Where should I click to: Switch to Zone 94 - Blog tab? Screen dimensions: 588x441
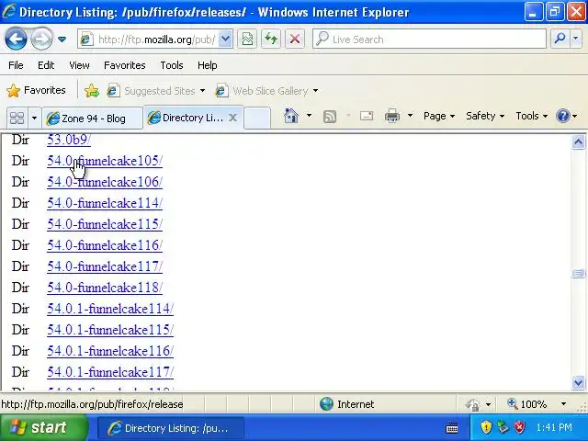[x=92, y=119]
